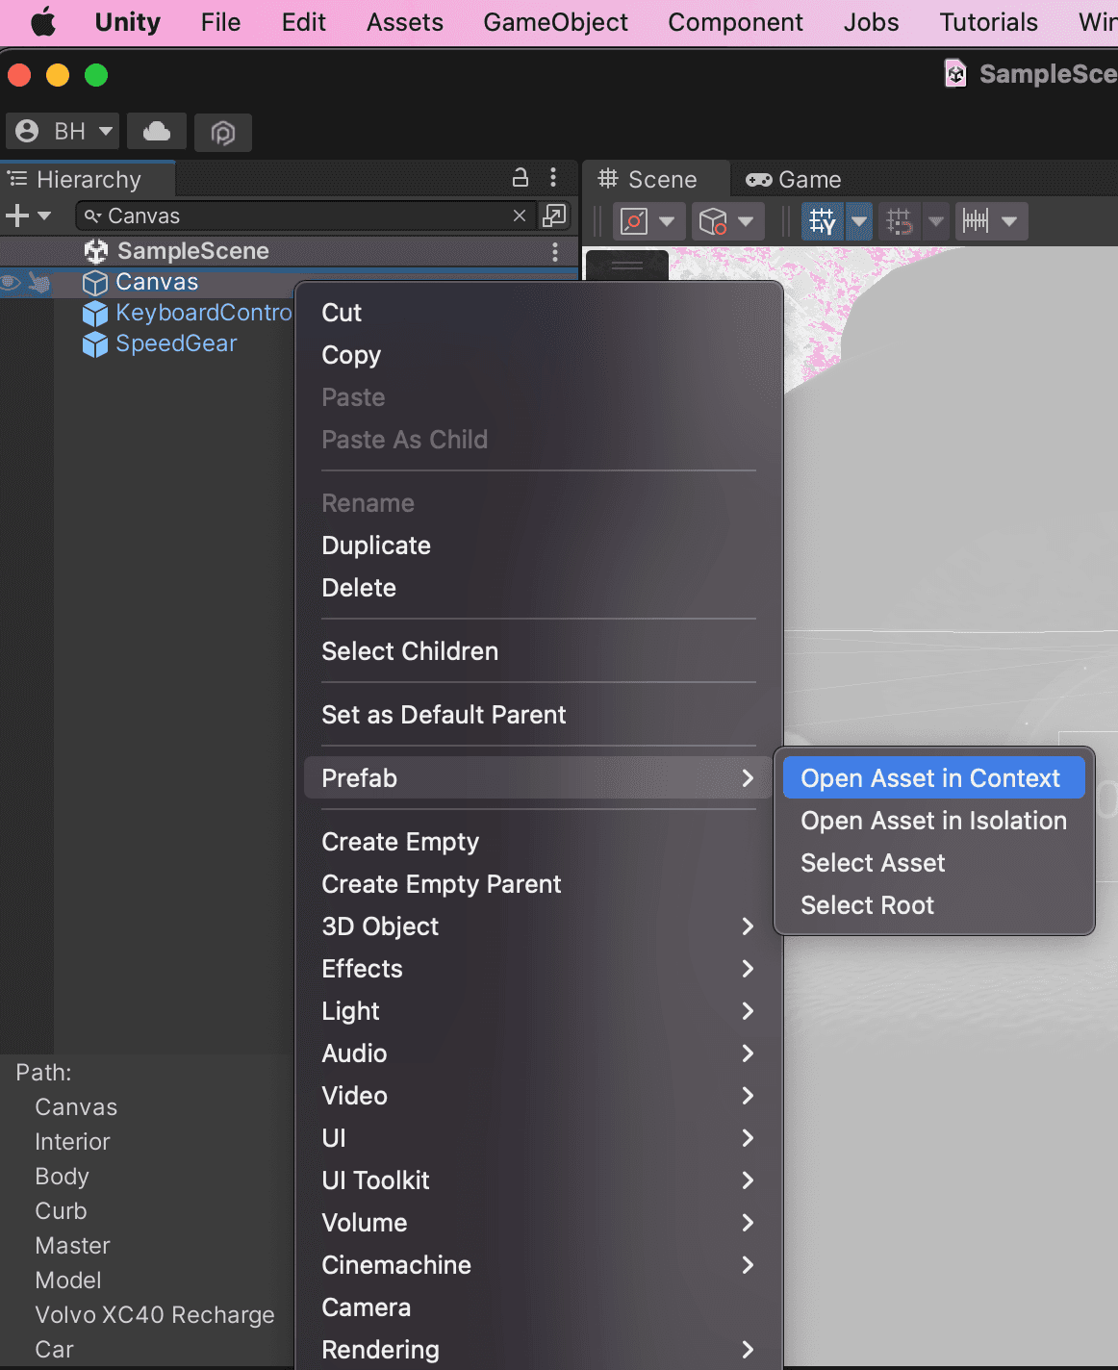This screenshot has width=1118, height=1370.
Task: Click the handle rotation cube icon
Action: click(x=713, y=221)
